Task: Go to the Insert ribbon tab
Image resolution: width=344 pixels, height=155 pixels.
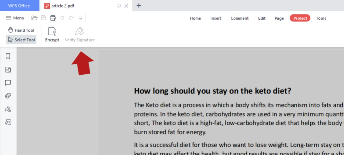Action: tap(216, 18)
